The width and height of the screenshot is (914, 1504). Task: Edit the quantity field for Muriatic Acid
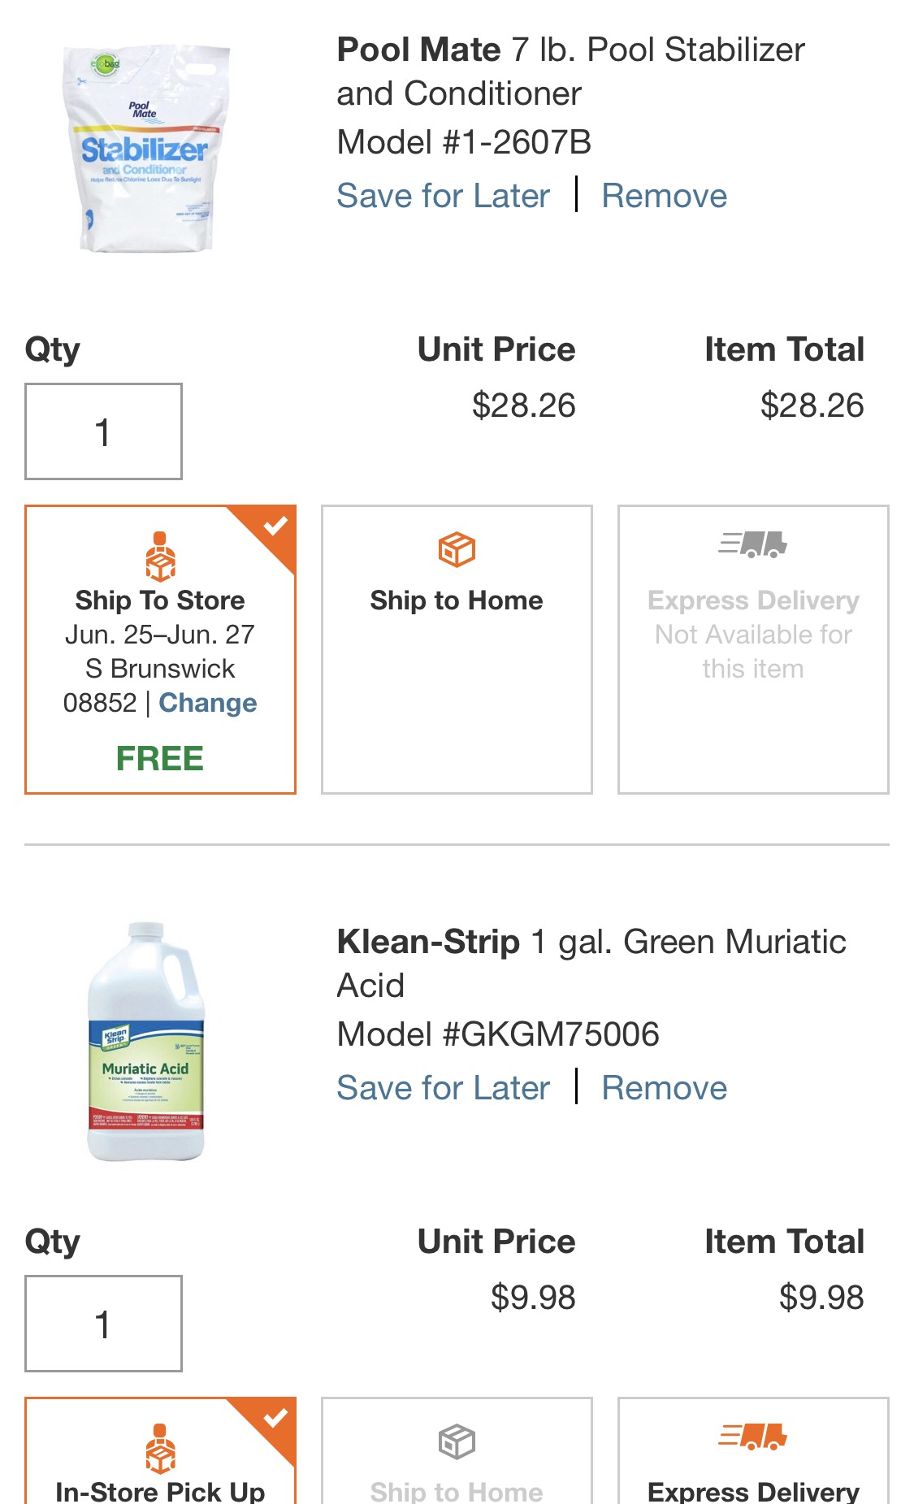(x=104, y=1324)
